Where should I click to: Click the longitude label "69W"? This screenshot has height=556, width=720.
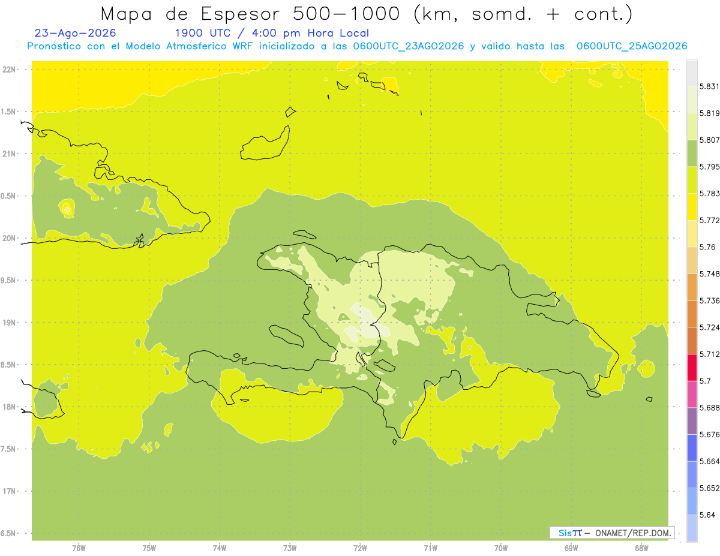pos(571,548)
